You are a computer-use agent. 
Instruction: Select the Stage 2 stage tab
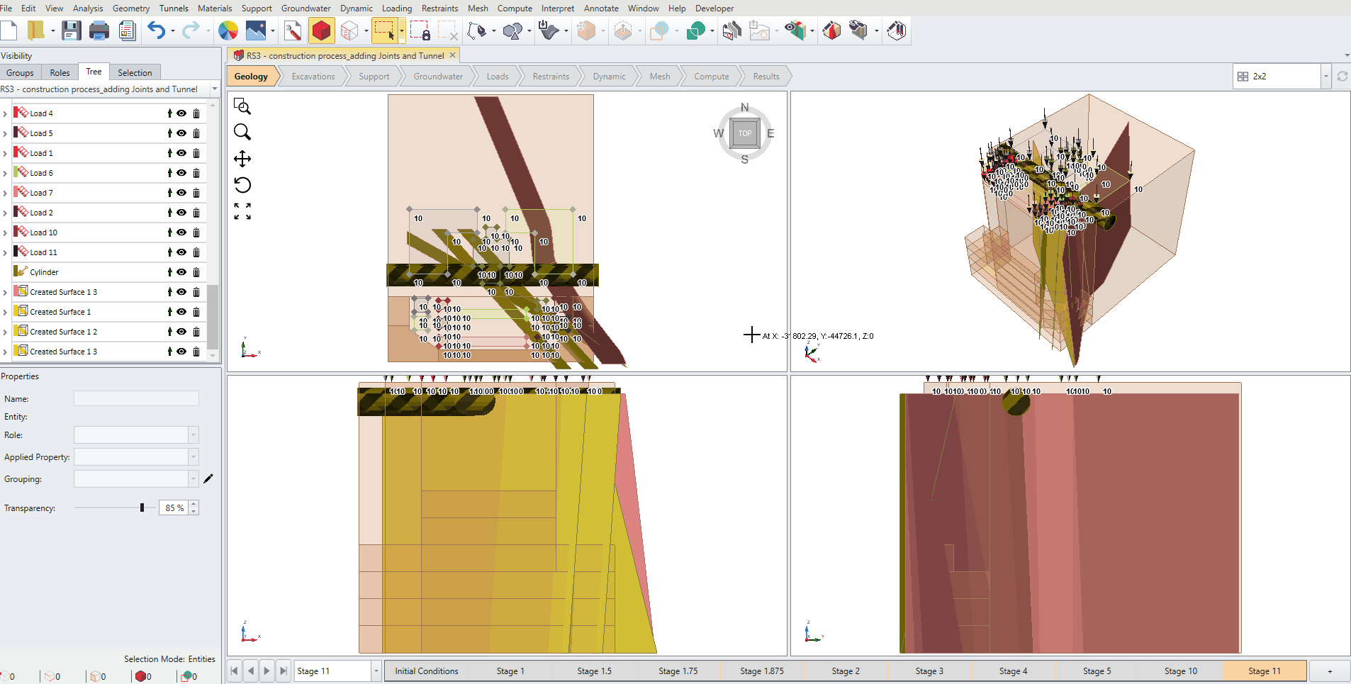[845, 671]
